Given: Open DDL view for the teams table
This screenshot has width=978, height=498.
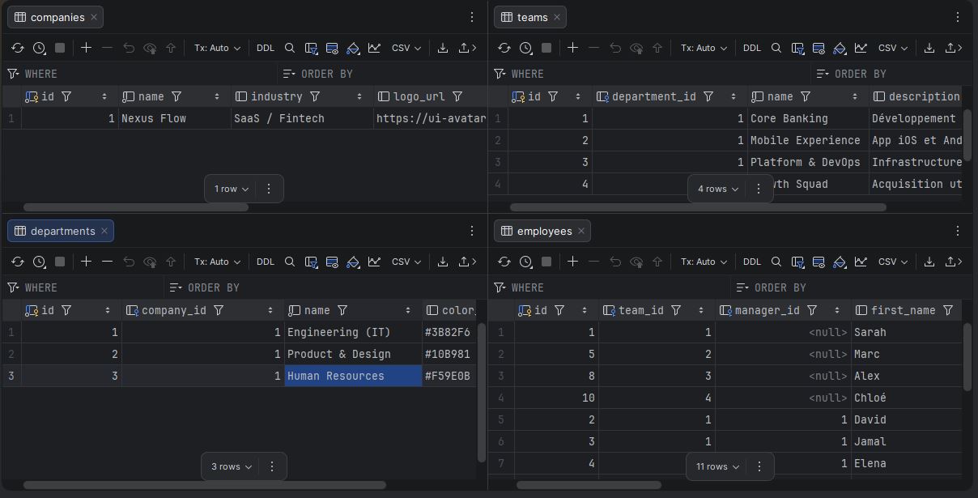Looking at the screenshot, I should [751, 48].
